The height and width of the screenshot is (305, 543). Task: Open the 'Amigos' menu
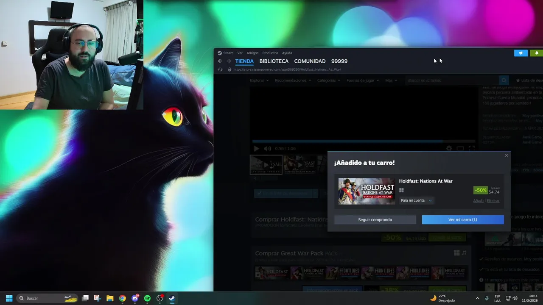pyautogui.click(x=252, y=53)
